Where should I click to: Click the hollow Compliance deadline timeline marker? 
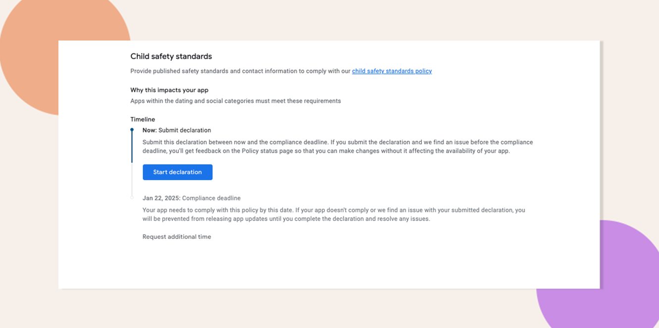132,198
